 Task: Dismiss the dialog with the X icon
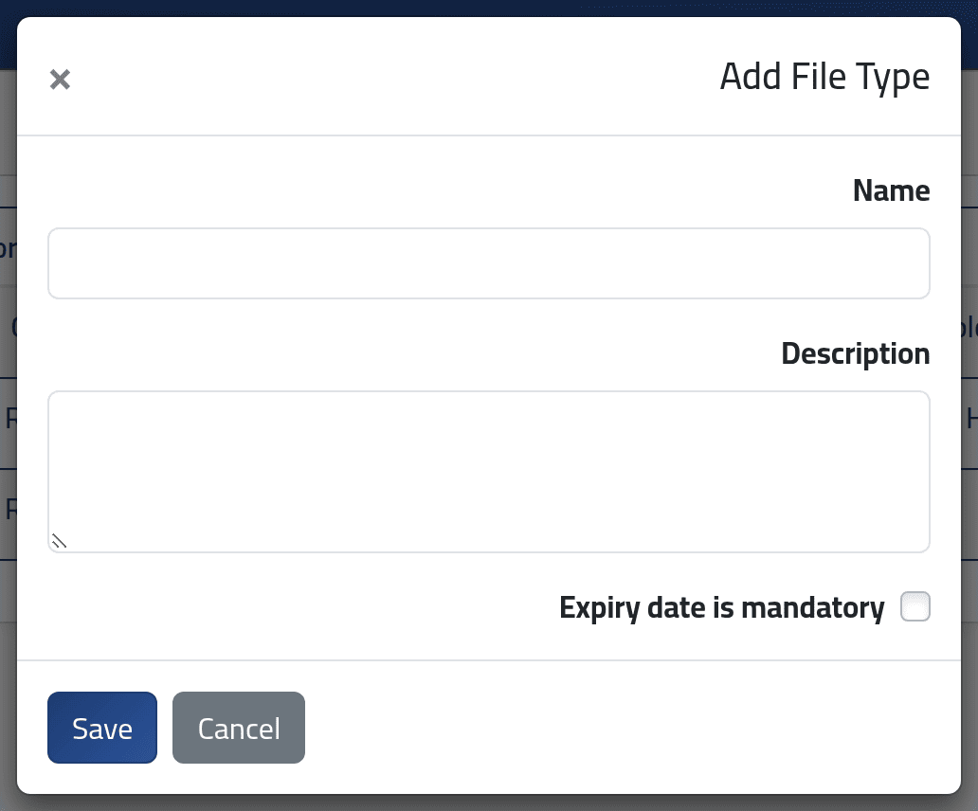coord(60,80)
